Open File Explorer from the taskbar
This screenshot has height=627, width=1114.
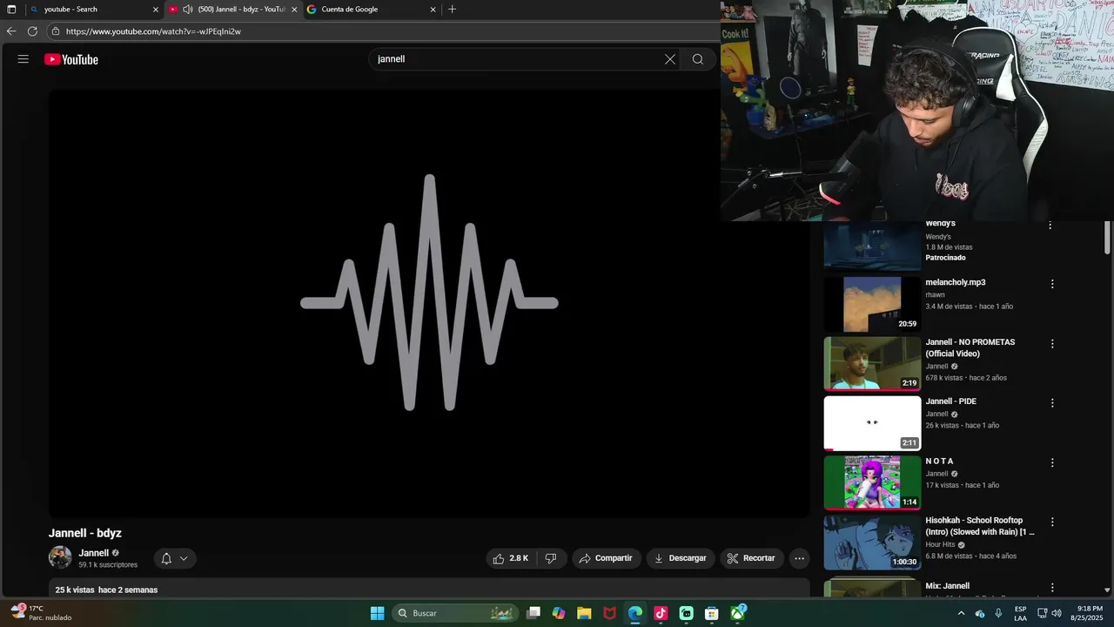click(584, 613)
